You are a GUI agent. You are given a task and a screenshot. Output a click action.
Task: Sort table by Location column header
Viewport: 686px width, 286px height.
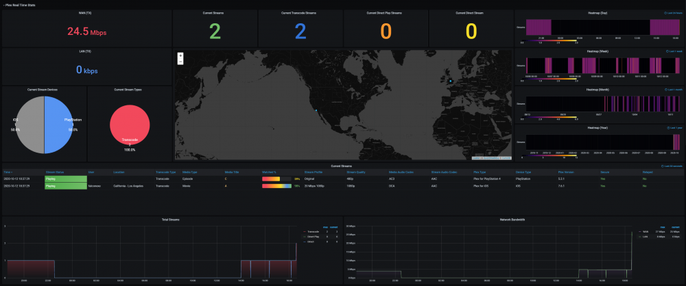click(x=119, y=172)
